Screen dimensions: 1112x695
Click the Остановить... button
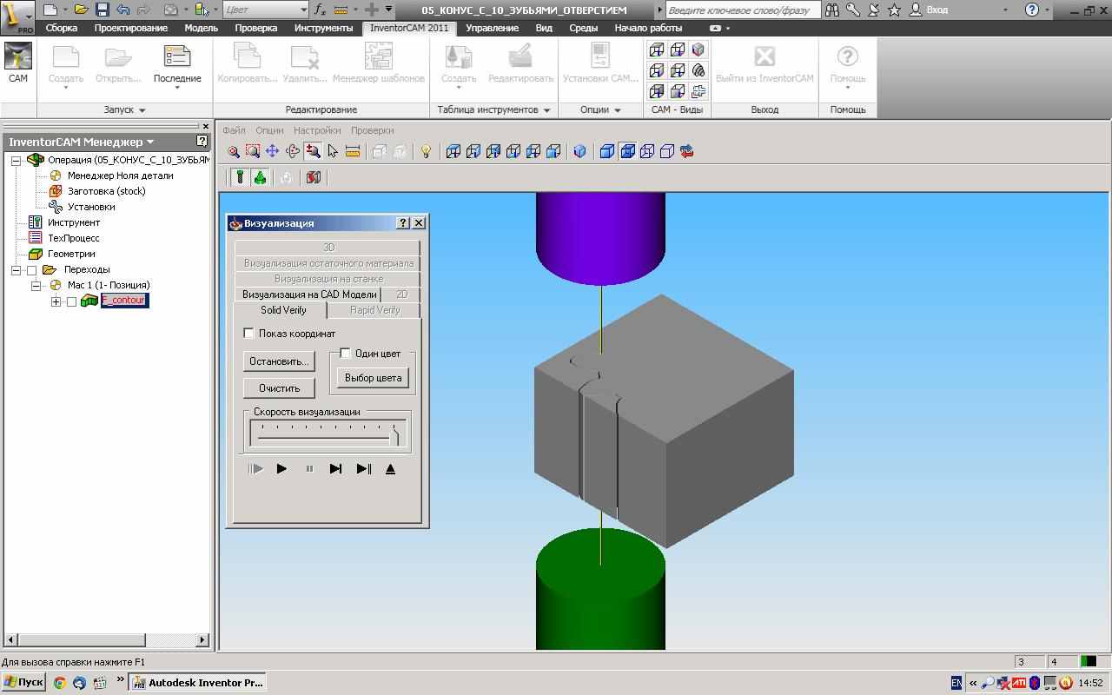tap(279, 361)
